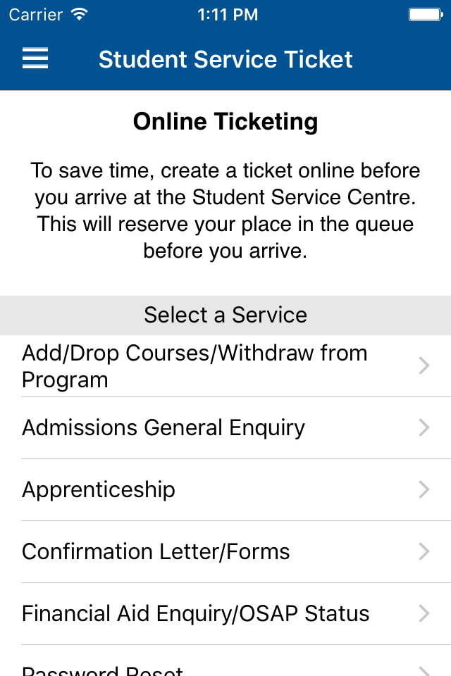This screenshot has height=676, width=451.
Task: Tap chevron beside Password Reset
Action: coord(424,671)
